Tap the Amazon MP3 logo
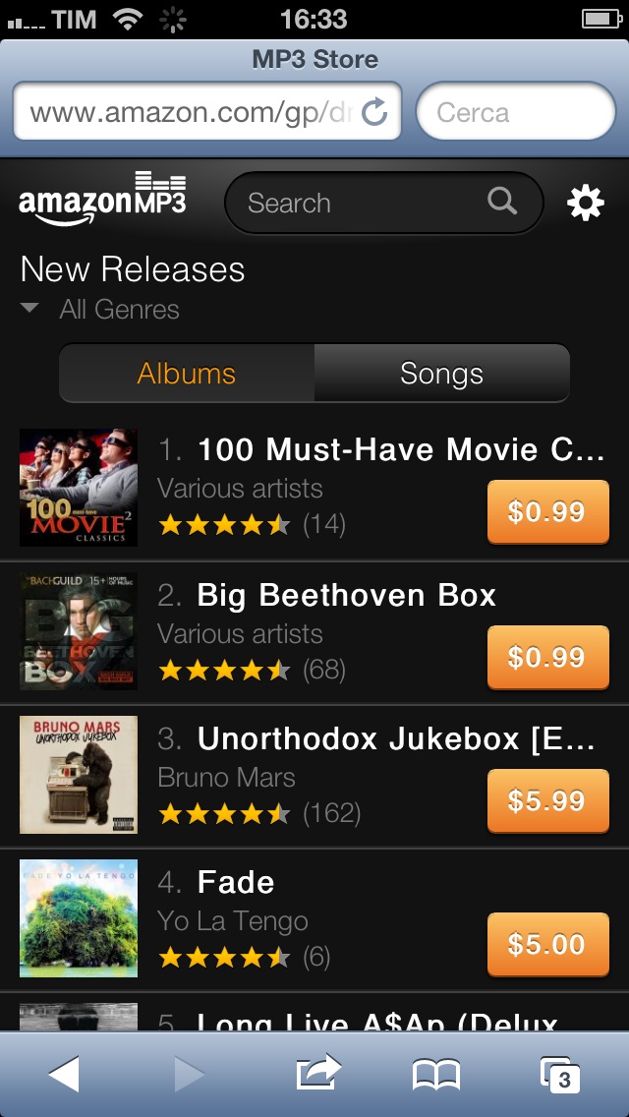The image size is (629, 1117). click(102, 198)
